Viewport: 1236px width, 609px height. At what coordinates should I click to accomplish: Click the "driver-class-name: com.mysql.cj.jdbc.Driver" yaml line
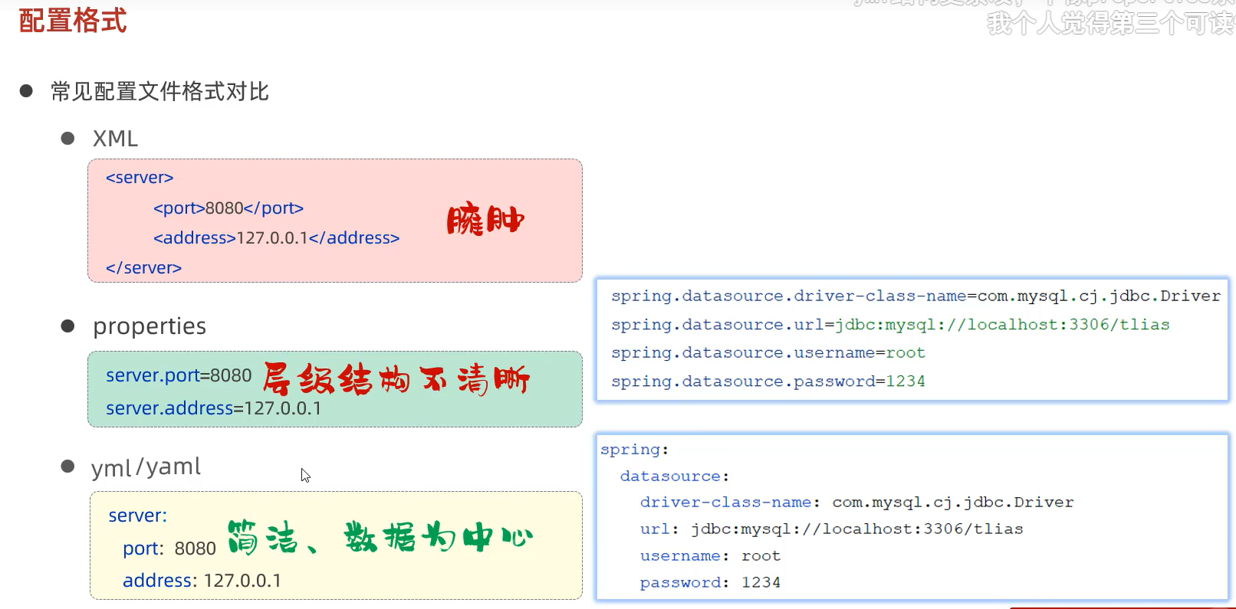(x=857, y=503)
